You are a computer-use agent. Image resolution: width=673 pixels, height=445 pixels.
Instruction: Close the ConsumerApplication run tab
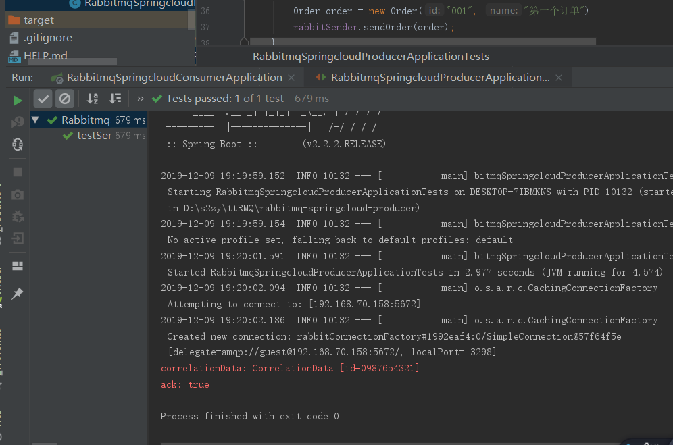point(291,78)
